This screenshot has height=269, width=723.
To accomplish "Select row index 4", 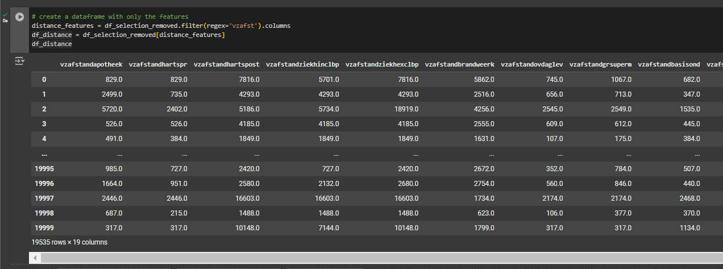I will click(x=44, y=139).
